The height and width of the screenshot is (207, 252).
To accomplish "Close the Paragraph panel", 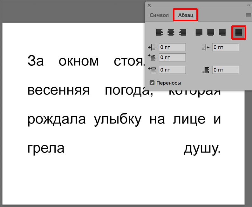I will tap(149, 5).
